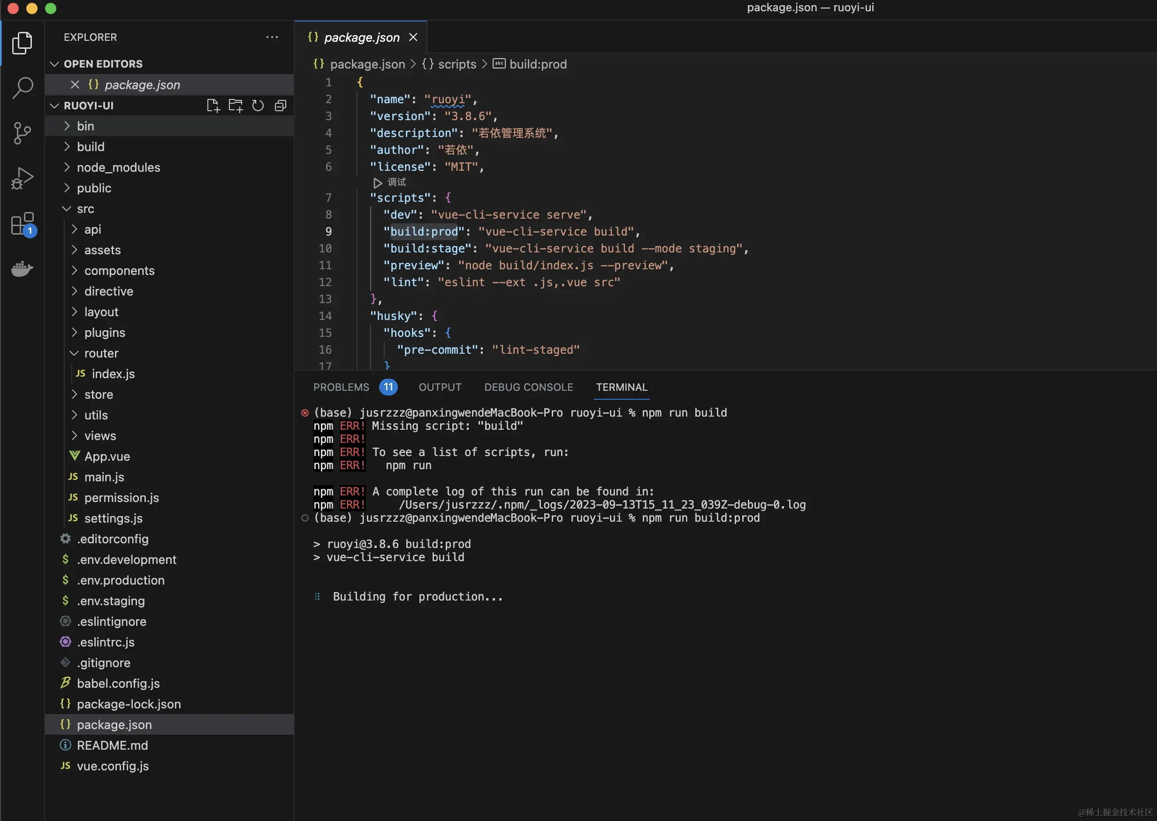Collapse the router folder
The height and width of the screenshot is (821, 1157).
[101, 353]
